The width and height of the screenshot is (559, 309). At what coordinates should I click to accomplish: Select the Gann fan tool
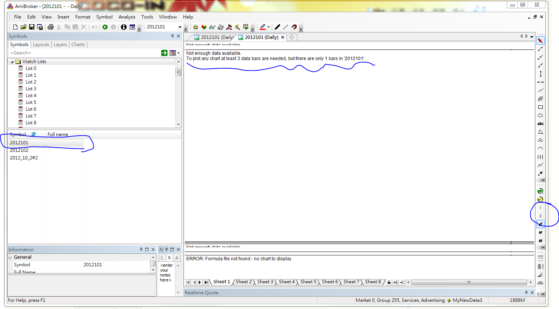540,275
